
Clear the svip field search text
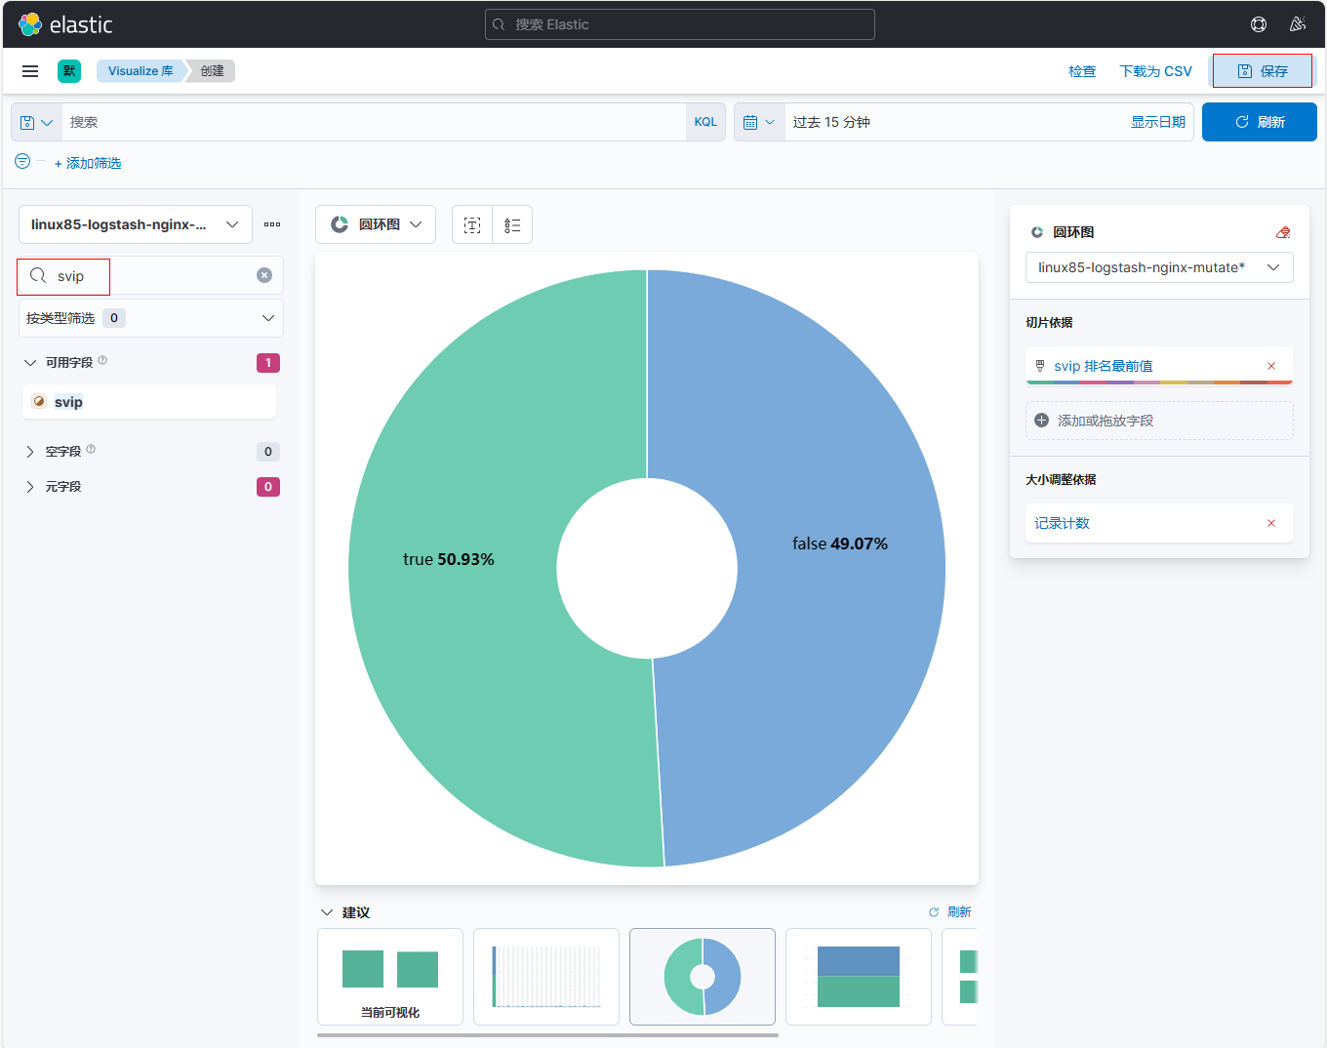click(264, 275)
